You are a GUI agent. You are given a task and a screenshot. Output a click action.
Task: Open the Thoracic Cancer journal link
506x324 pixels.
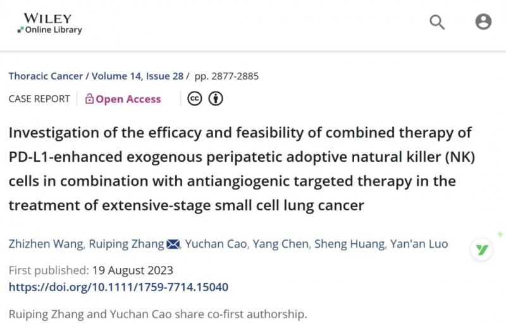click(x=46, y=76)
